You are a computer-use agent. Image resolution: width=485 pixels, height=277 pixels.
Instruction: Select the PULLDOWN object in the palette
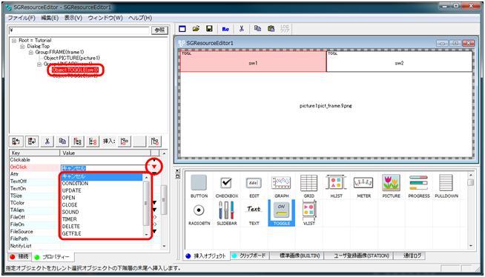coord(446,186)
